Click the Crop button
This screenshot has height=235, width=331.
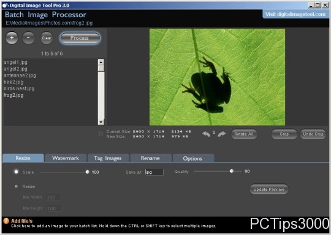(x=284, y=134)
